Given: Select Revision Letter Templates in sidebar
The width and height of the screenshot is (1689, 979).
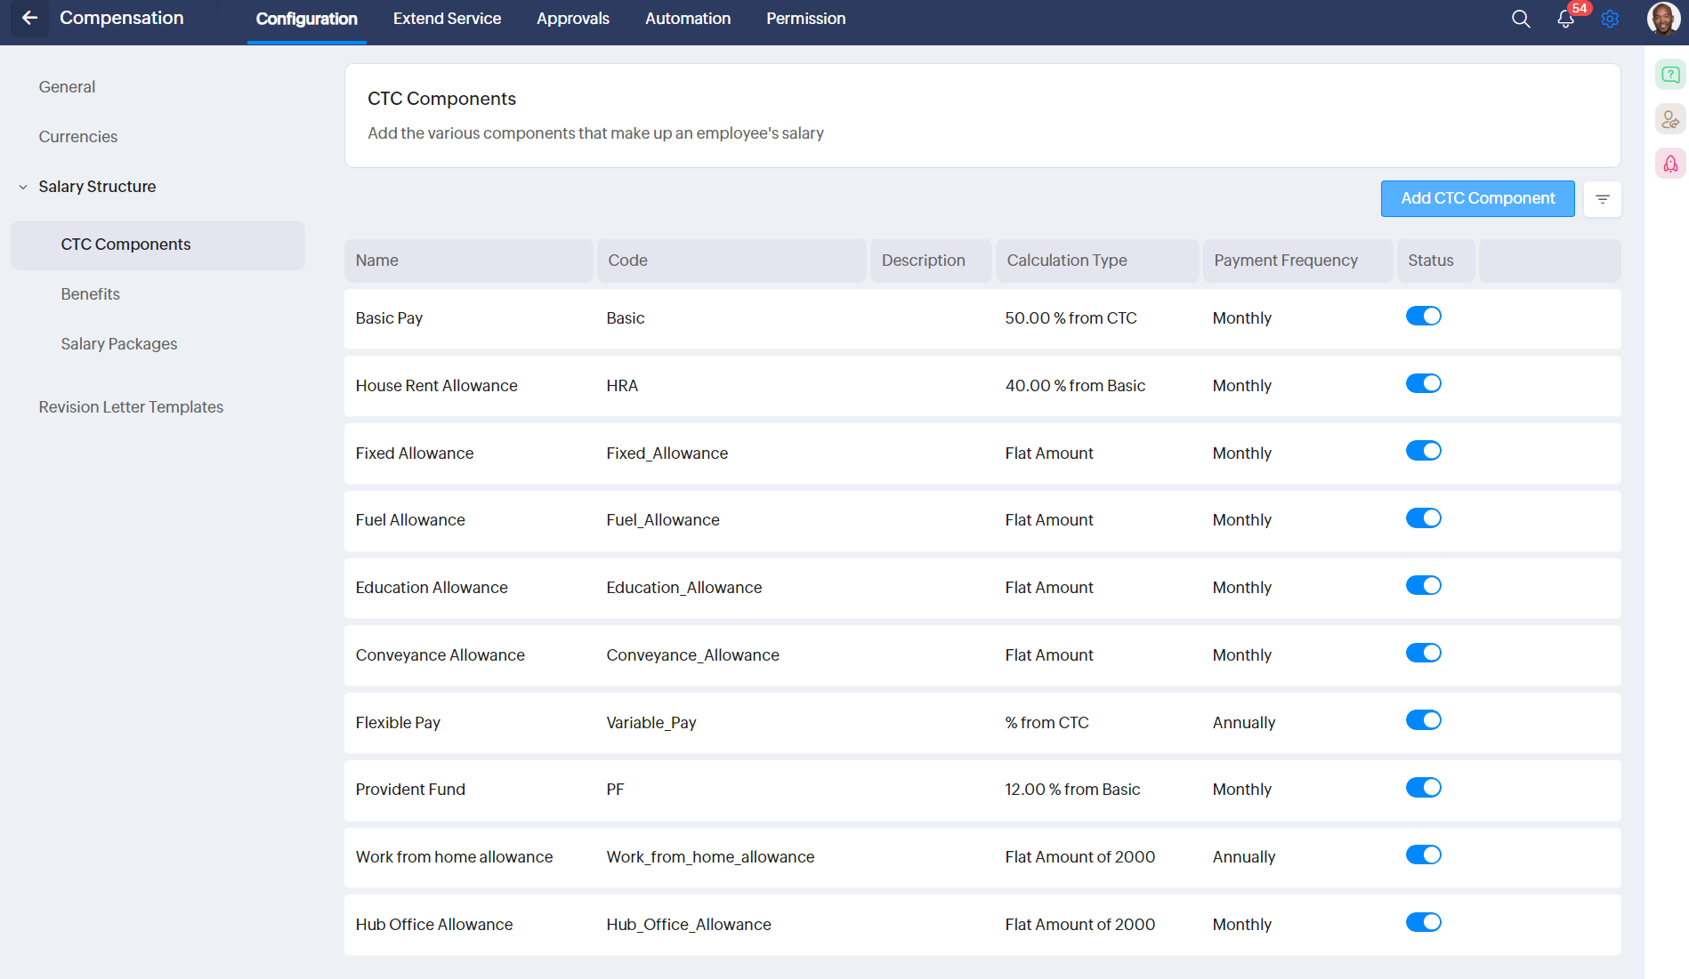Looking at the screenshot, I should (x=131, y=407).
